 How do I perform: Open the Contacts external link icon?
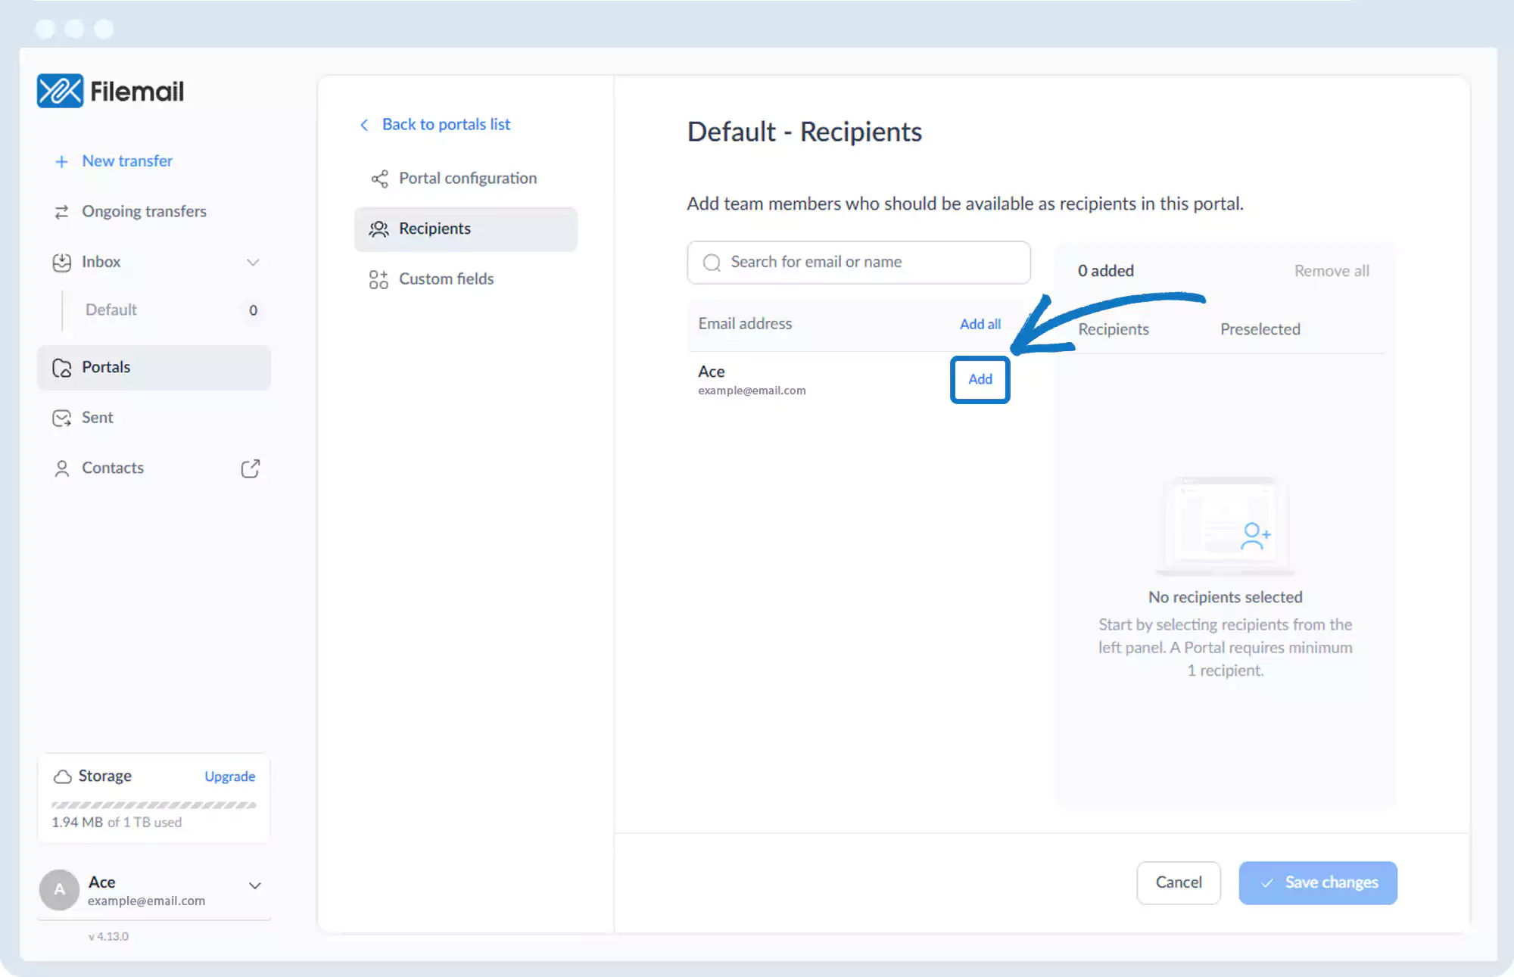pos(250,468)
